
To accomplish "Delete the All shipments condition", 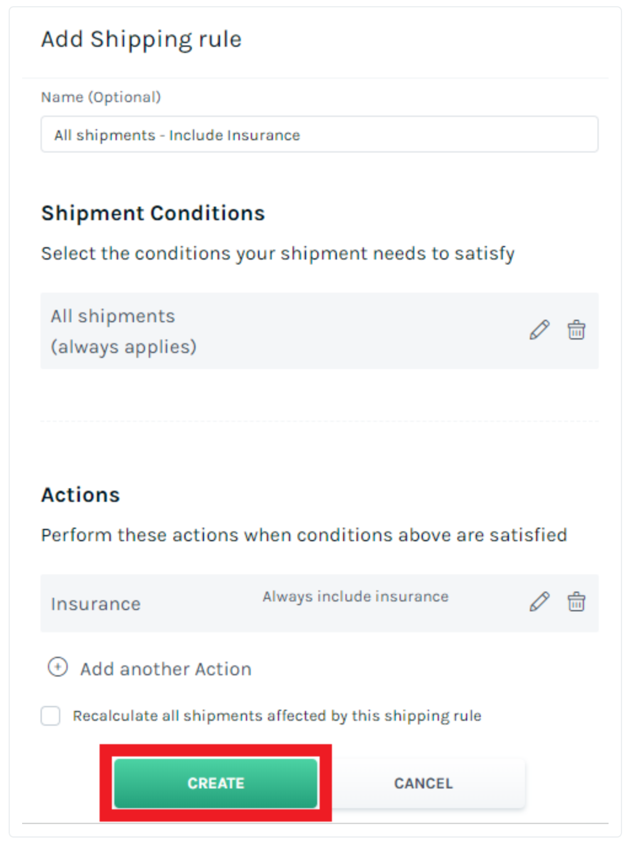I will 576,330.
